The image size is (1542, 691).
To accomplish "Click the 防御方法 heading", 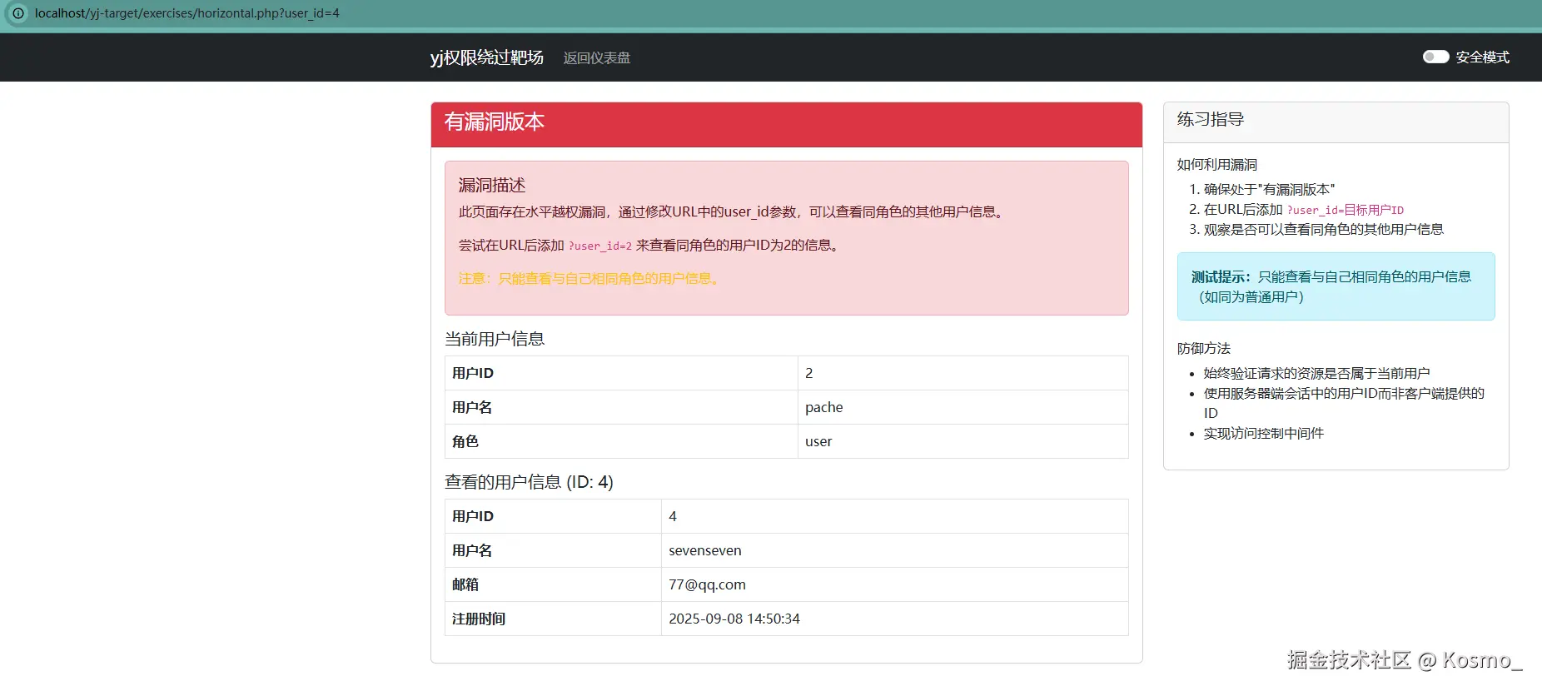I will click(1204, 348).
